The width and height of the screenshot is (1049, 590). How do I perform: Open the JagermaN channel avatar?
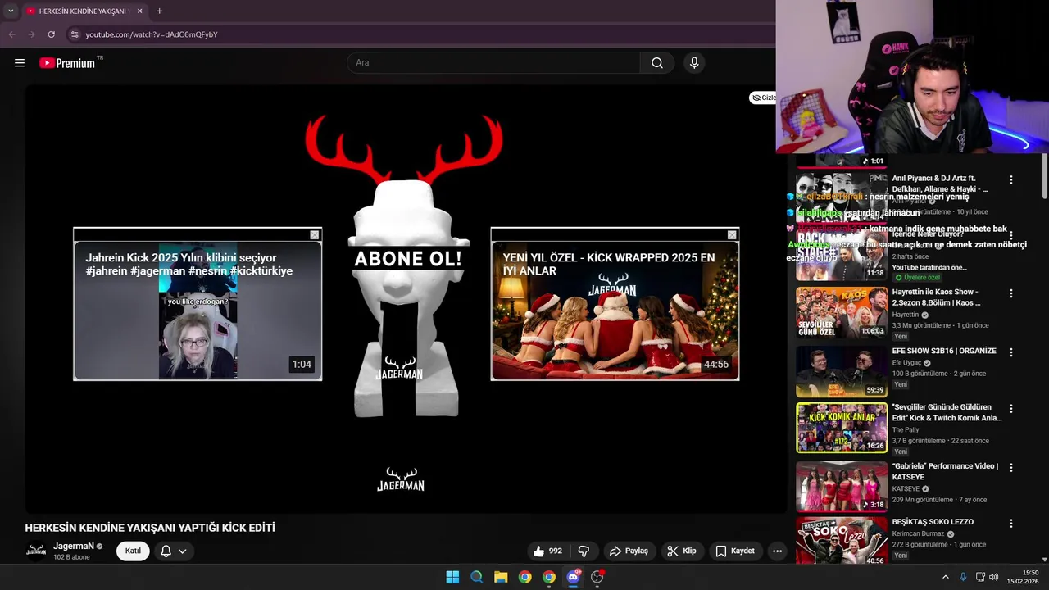(36, 551)
